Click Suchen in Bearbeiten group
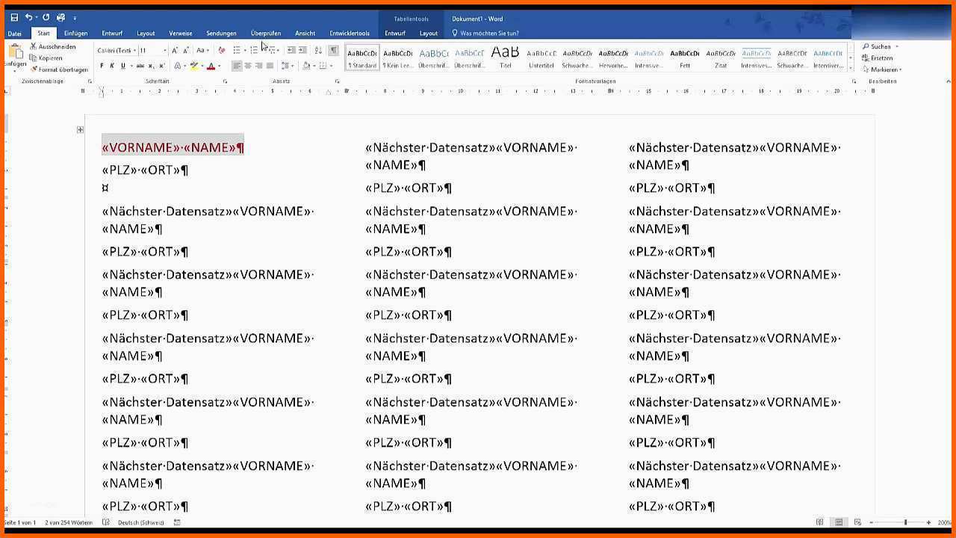 (877, 46)
